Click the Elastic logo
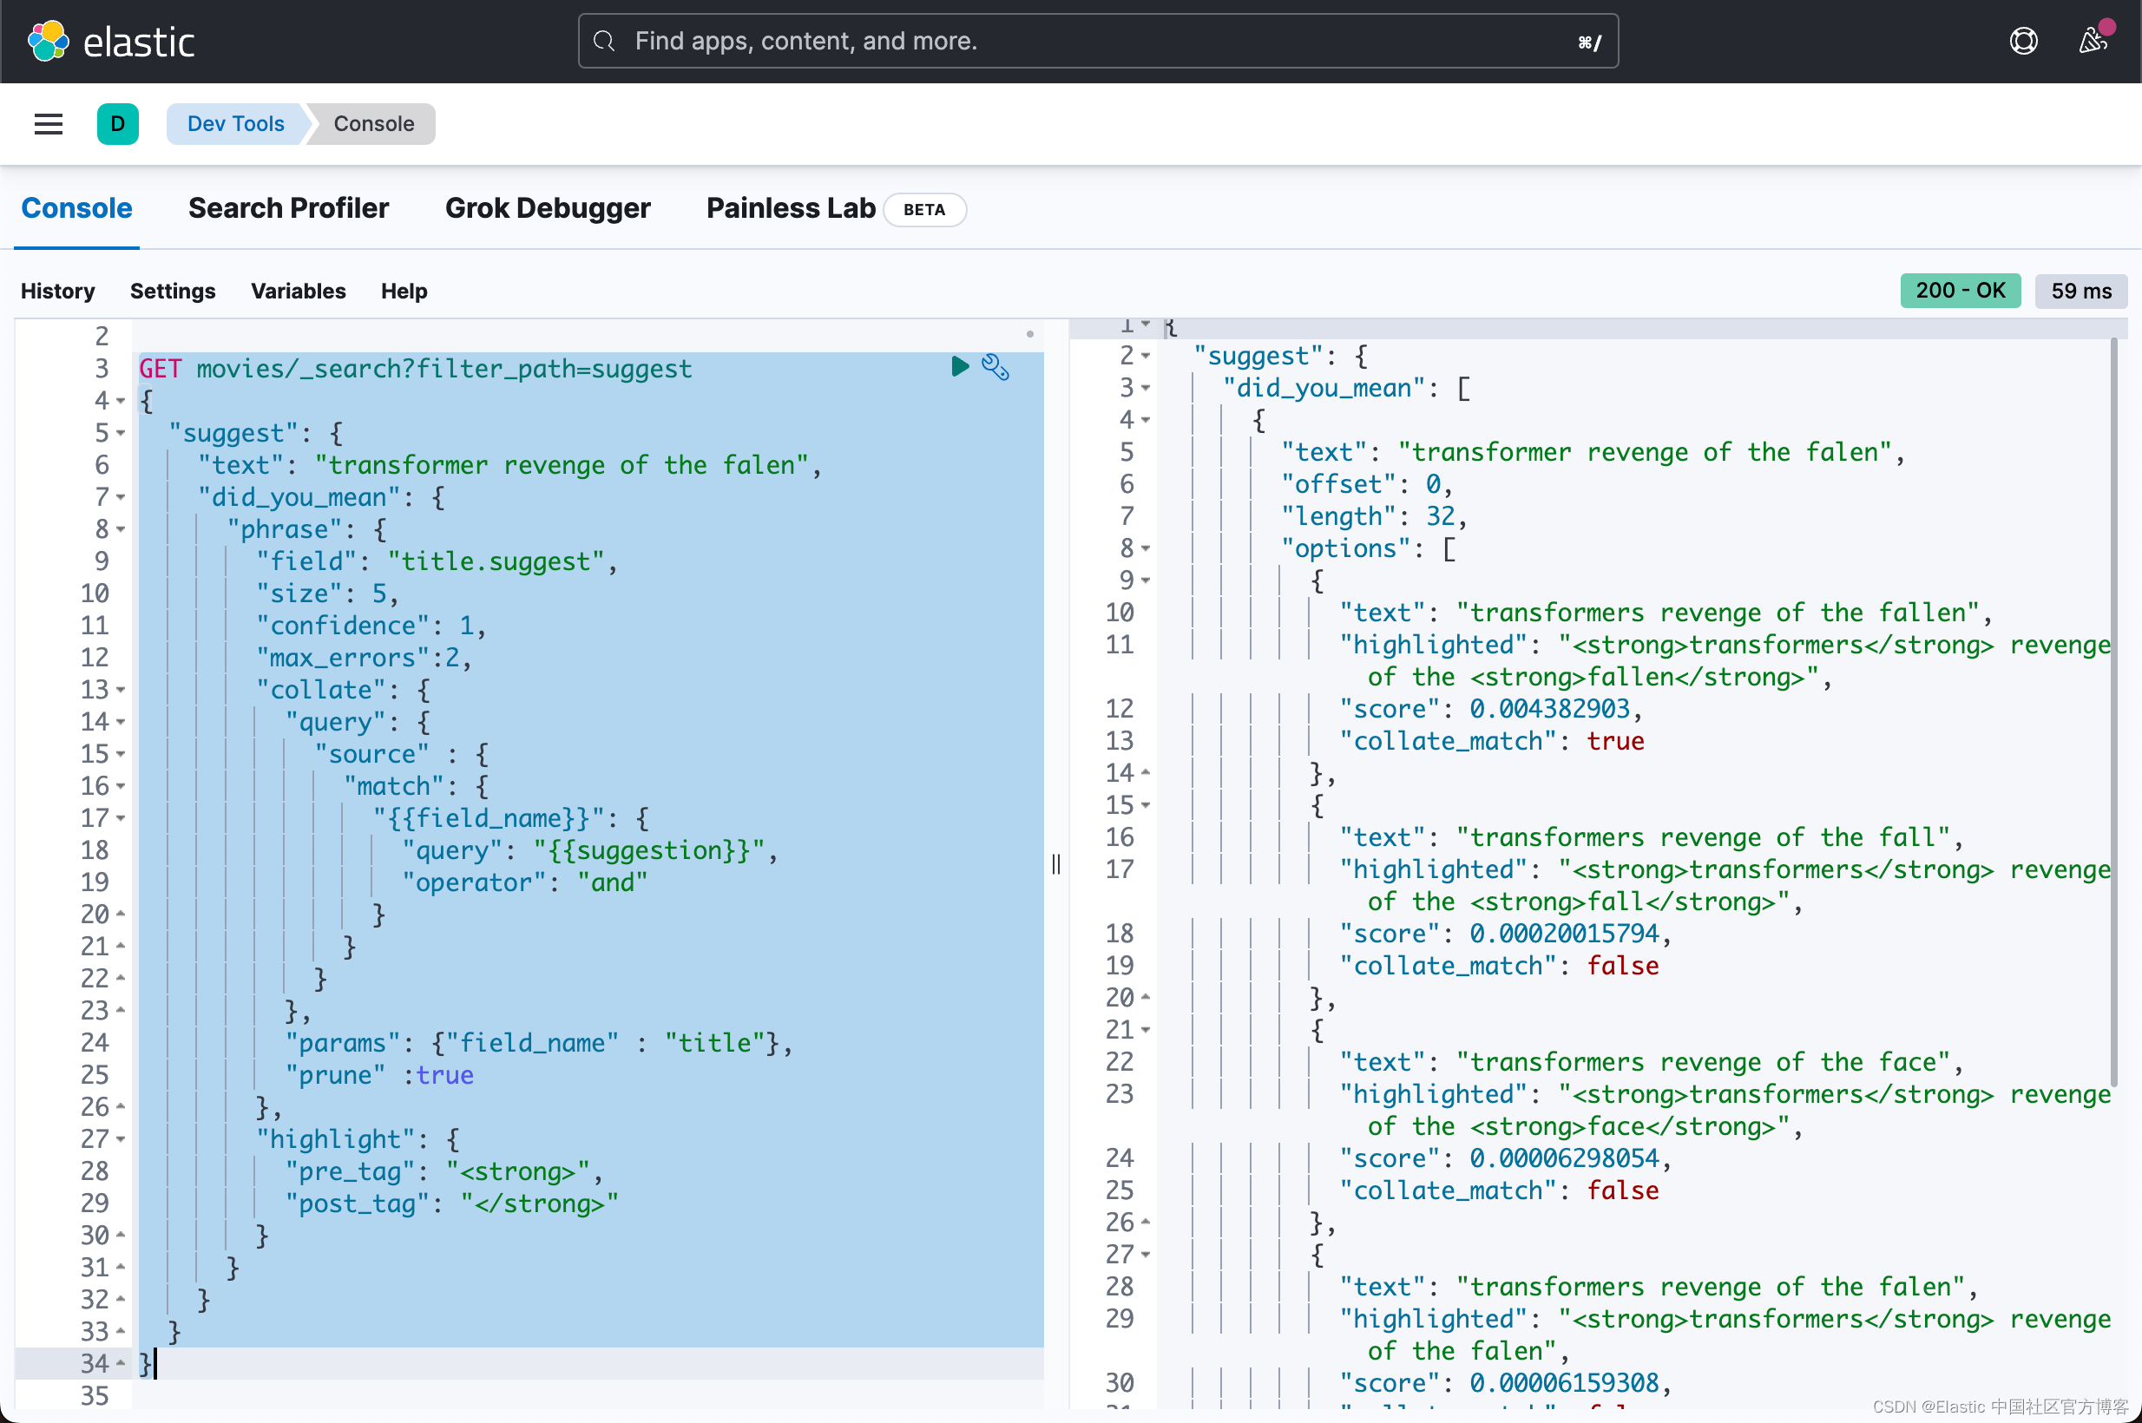Viewport: 2142px width, 1423px height. tap(48, 42)
